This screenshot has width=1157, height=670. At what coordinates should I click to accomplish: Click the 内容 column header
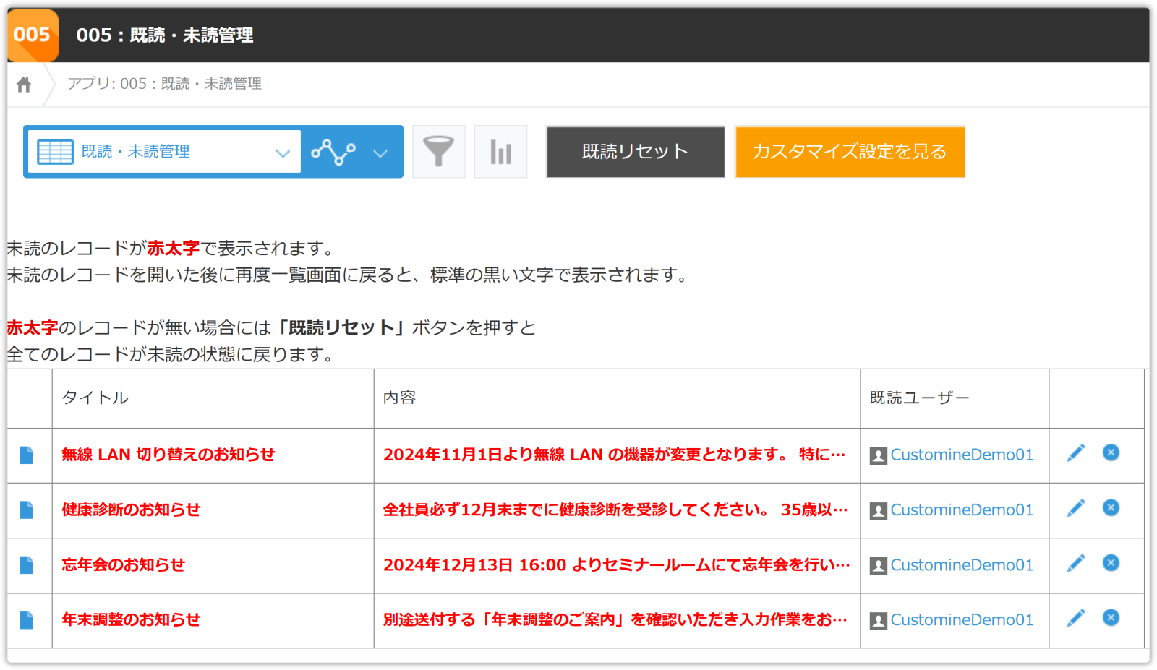[399, 398]
